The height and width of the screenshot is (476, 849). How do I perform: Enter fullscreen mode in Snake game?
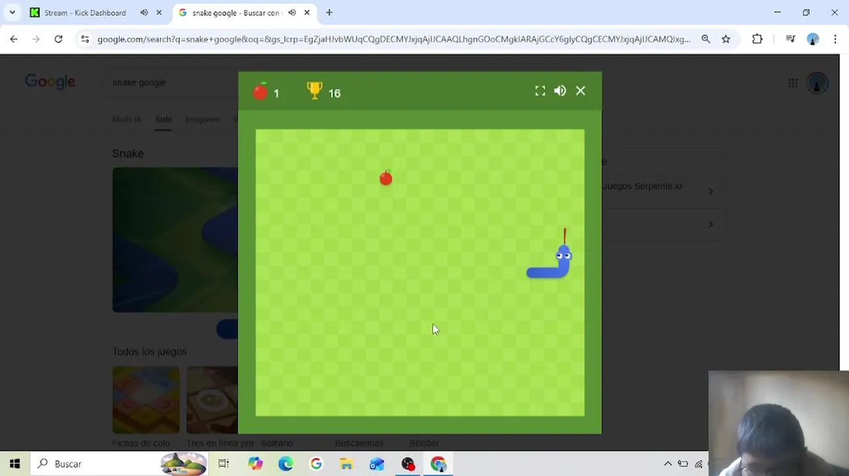[x=540, y=91]
